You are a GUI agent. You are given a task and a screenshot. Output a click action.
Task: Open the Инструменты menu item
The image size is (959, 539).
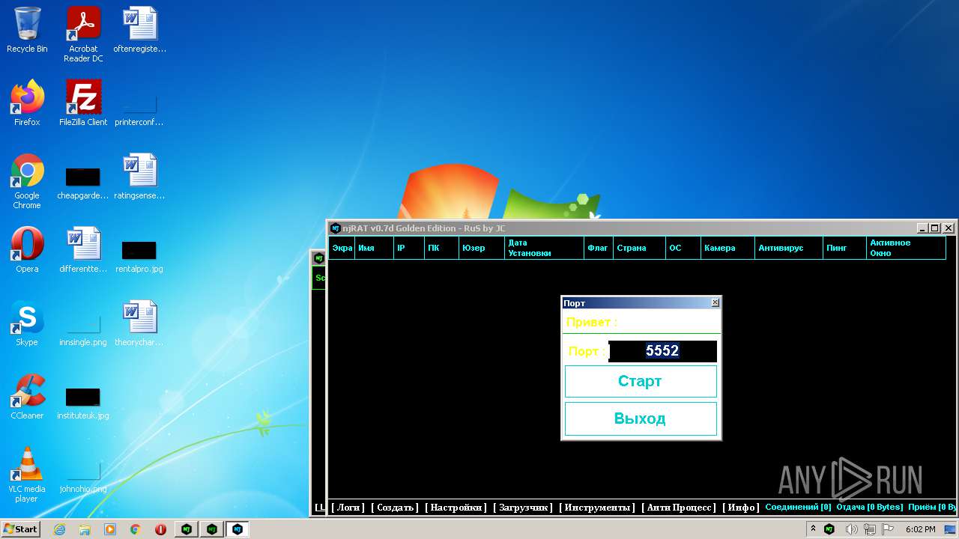[x=597, y=508]
